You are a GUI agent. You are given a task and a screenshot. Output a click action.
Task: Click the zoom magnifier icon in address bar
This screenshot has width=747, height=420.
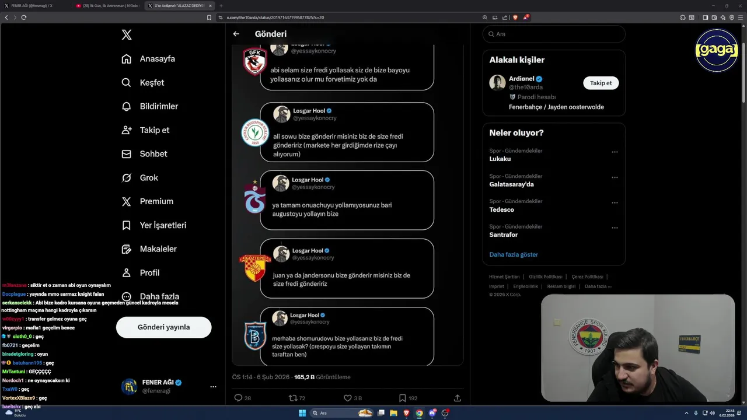click(x=485, y=17)
